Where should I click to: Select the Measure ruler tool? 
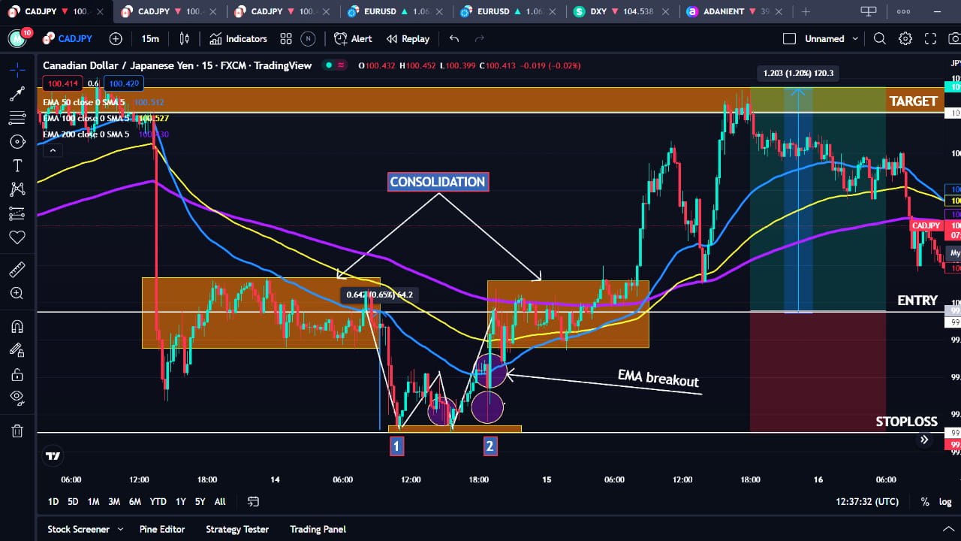pos(17,269)
